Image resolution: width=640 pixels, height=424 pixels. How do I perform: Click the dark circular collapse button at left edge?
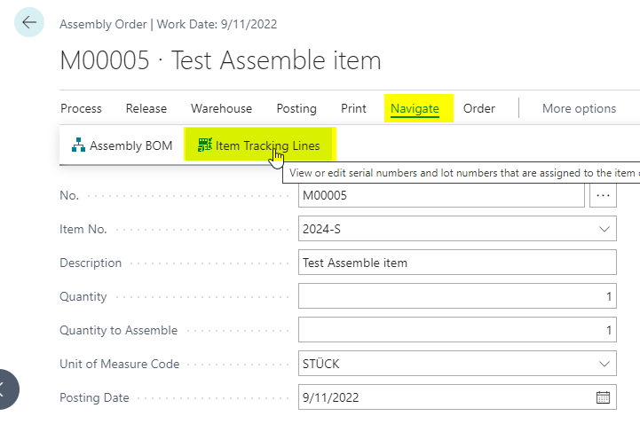point(5,389)
